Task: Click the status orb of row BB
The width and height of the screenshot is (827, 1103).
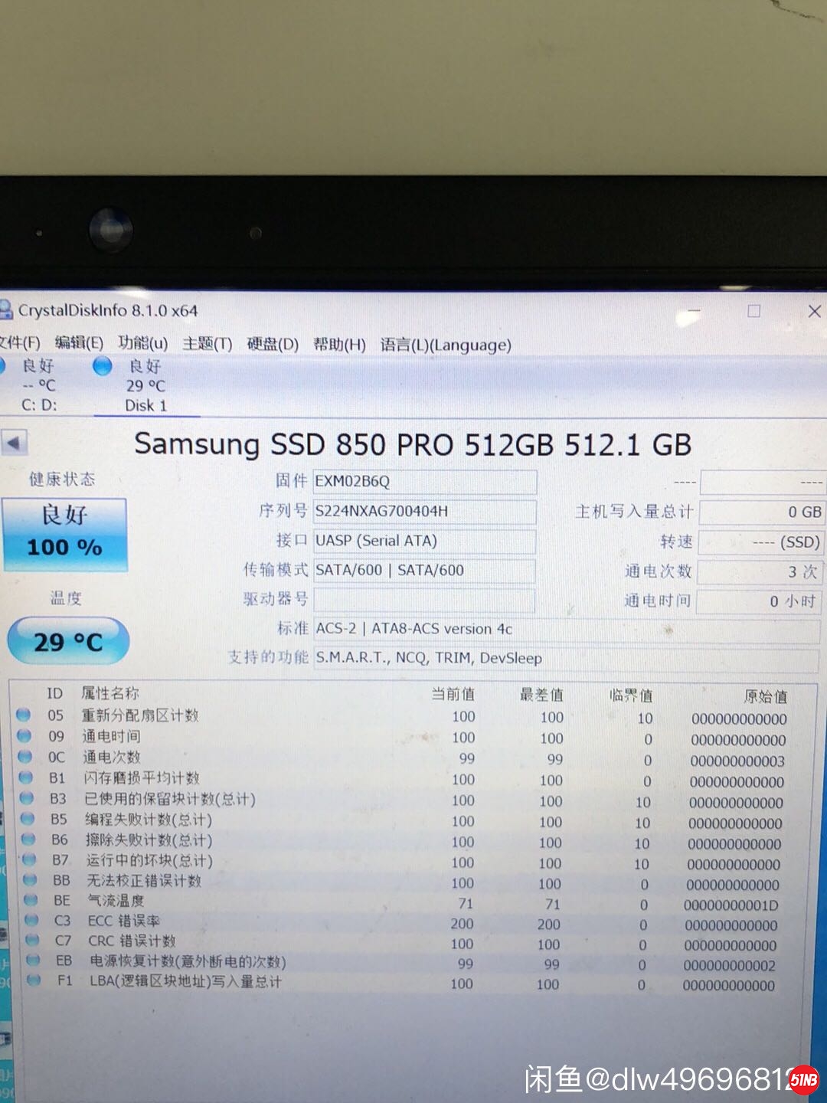Action: 30,879
